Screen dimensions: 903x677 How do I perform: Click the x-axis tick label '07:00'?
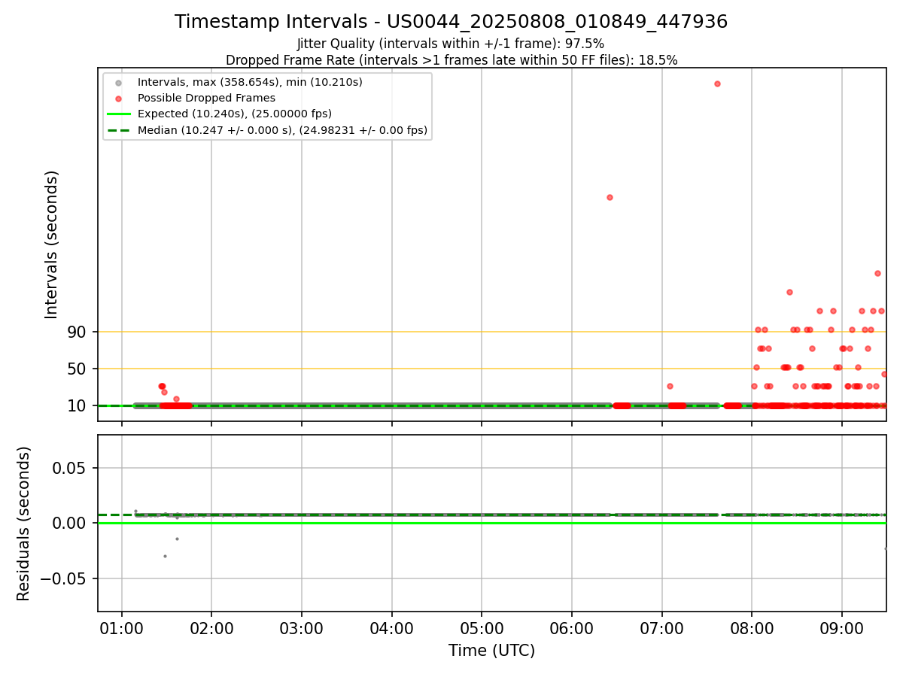661,627
